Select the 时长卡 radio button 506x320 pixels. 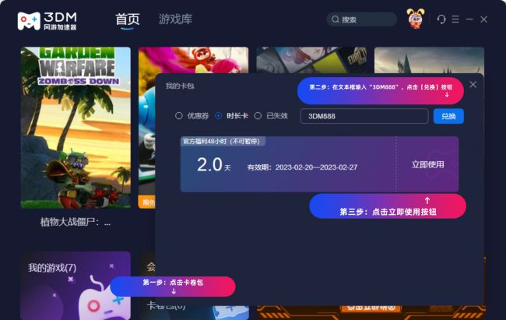[x=219, y=115]
